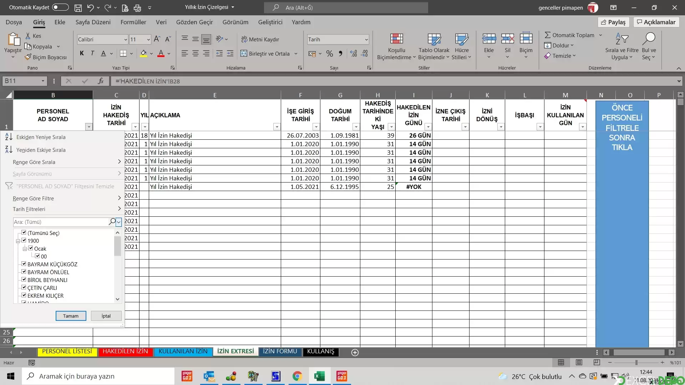Toggle italic T formatting

click(x=92, y=53)
